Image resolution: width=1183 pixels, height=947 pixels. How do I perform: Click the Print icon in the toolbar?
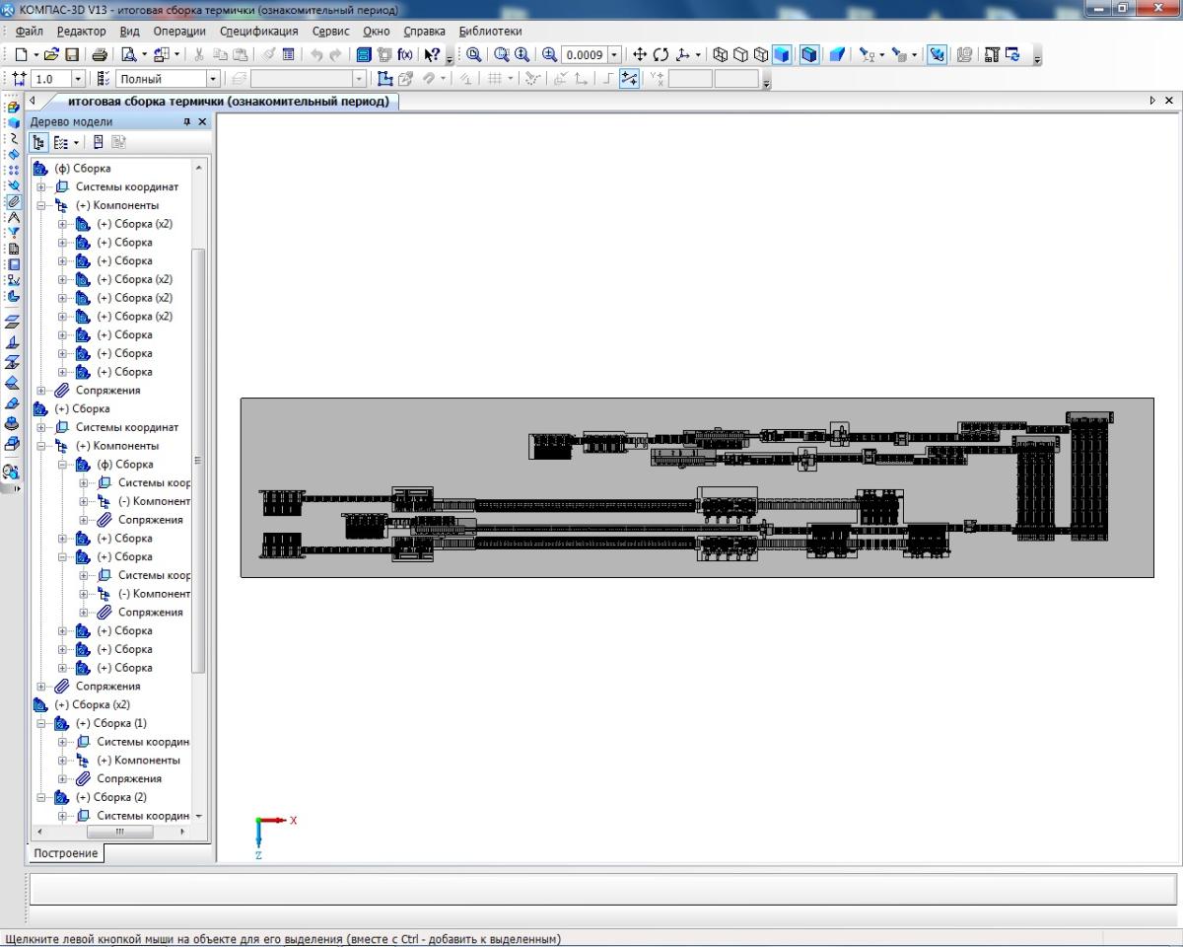(x=100, y=55)
